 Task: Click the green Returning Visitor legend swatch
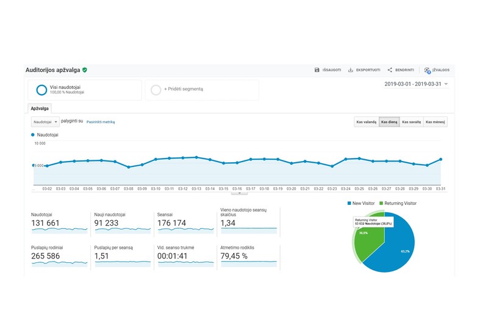[381, 203]
